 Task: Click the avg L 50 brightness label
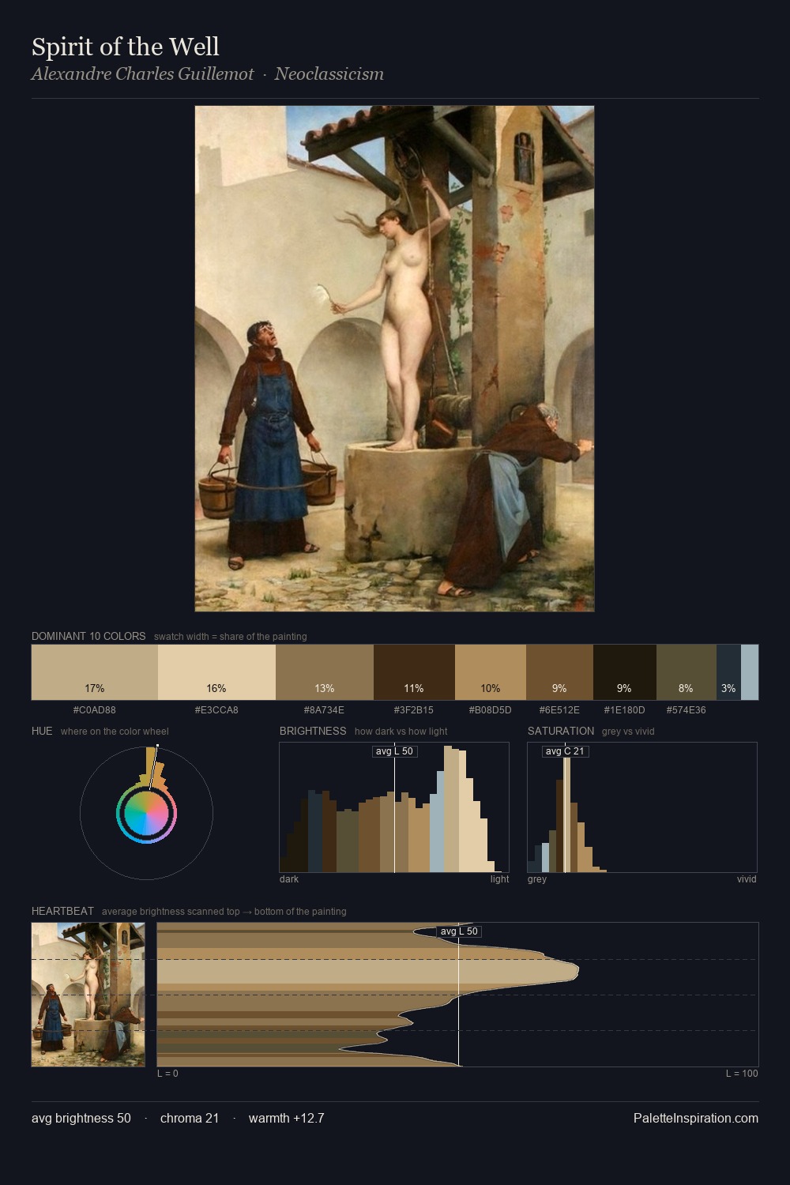394,751
